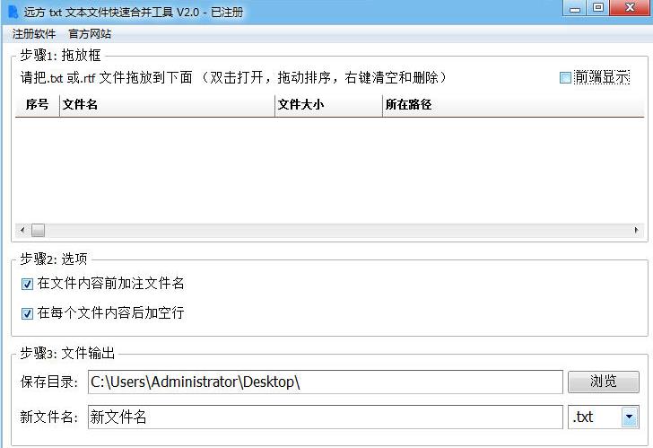Click the blue app icon in title bar
The height and width of the screenshot is (448, 653).
(x=13, y=12)
